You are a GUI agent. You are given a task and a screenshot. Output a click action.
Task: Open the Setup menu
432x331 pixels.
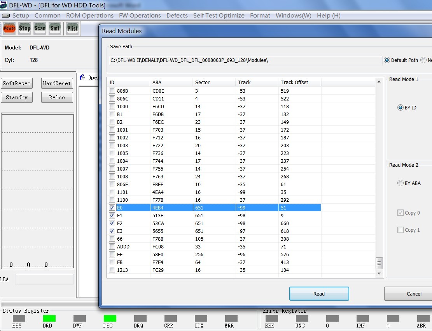click(21, 16)
